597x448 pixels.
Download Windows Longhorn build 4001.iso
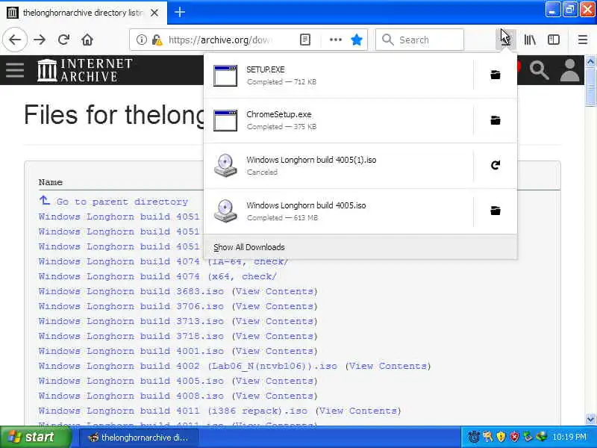coord(131,351)
